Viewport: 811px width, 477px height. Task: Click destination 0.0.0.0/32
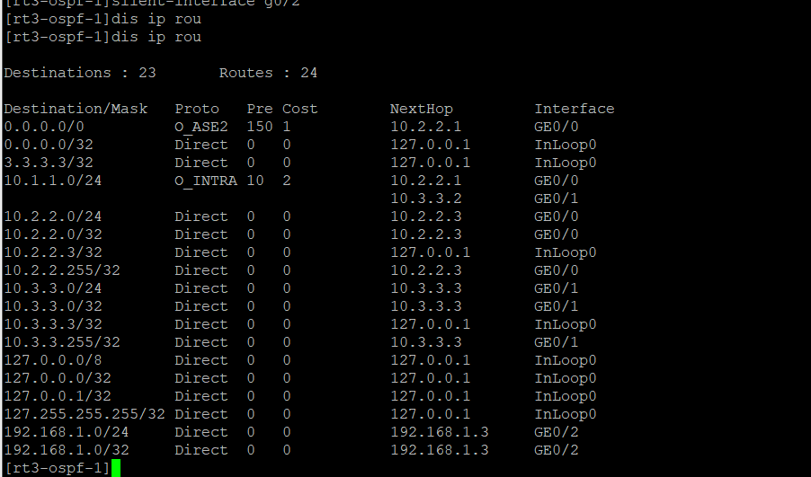coord(49,145)
